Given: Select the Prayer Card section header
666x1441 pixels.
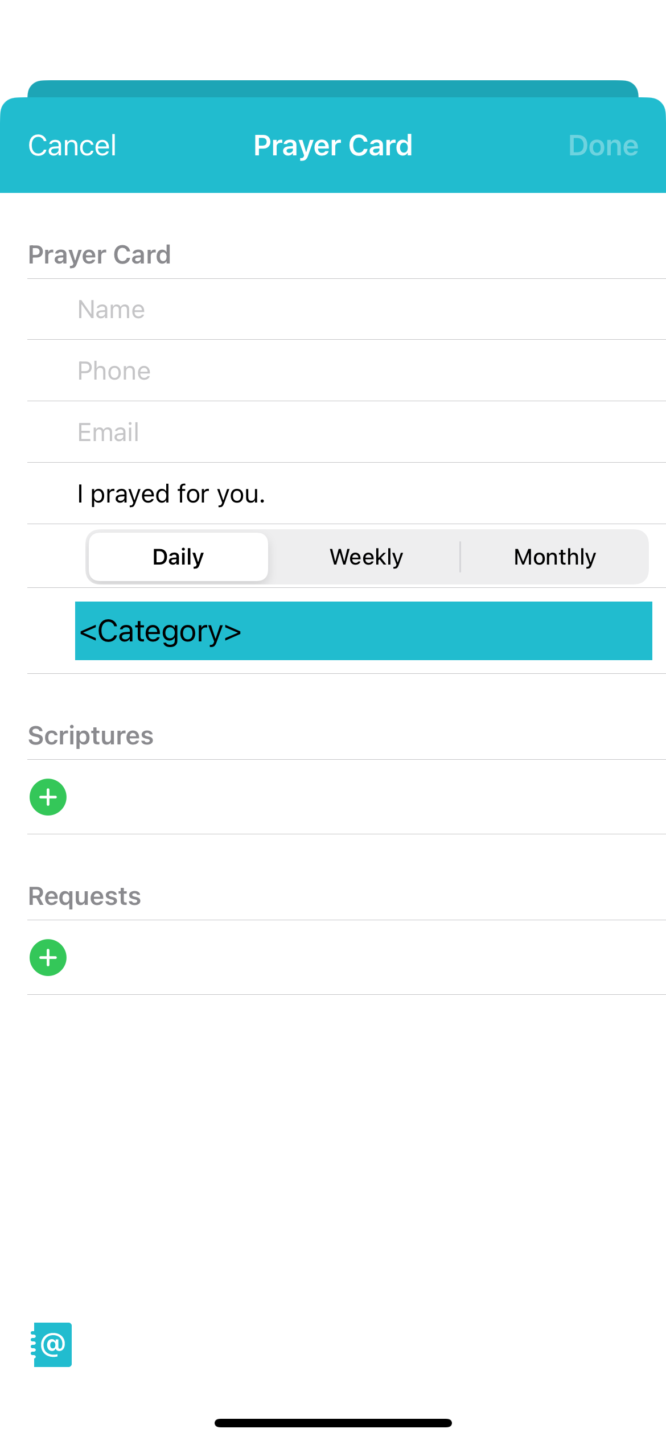Looking at the screenshot, I should click(x=100, y=254).
